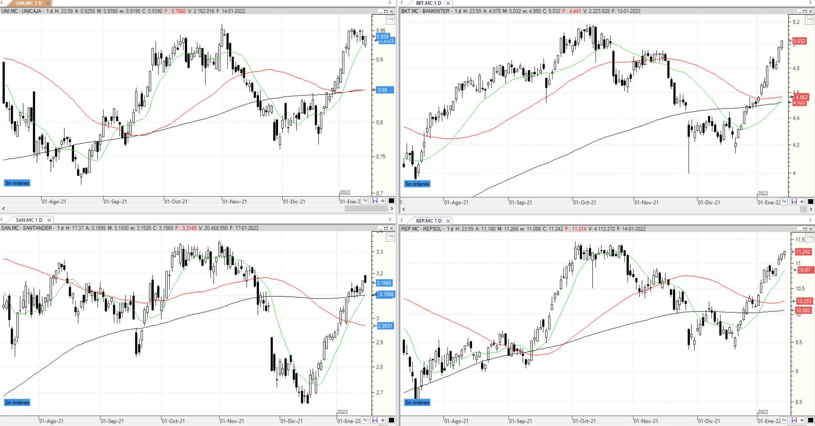Click the horizontal scale icon in UNICAJA chart
The height and width of the screenshot is (426, 815).
375,201
